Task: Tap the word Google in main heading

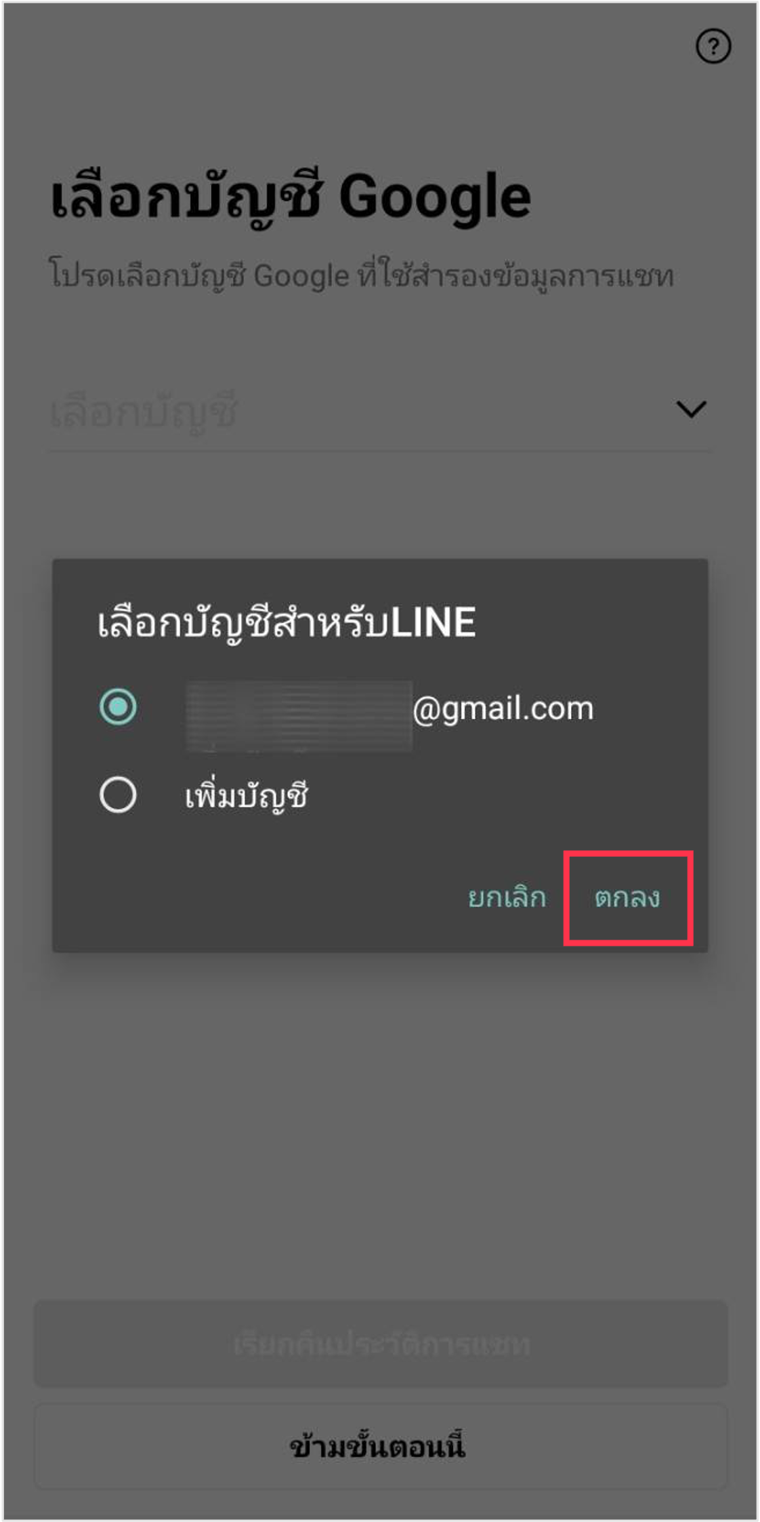Action: coord(435,197)
